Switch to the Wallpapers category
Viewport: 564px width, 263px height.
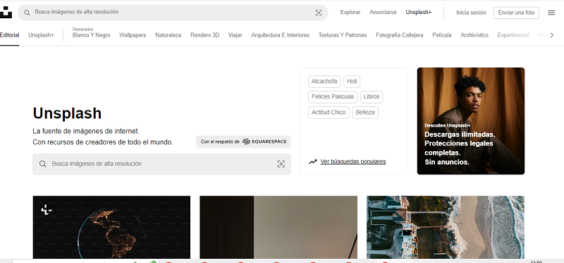133,35
